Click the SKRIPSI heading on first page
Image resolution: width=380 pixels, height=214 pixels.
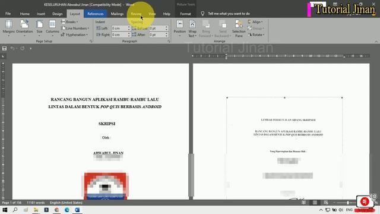(107, 124)
